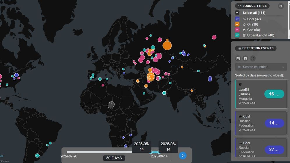Select the 2025-06-14 end slider handle
This screenshot has width=290, height=163.
(x=159, y=152)
